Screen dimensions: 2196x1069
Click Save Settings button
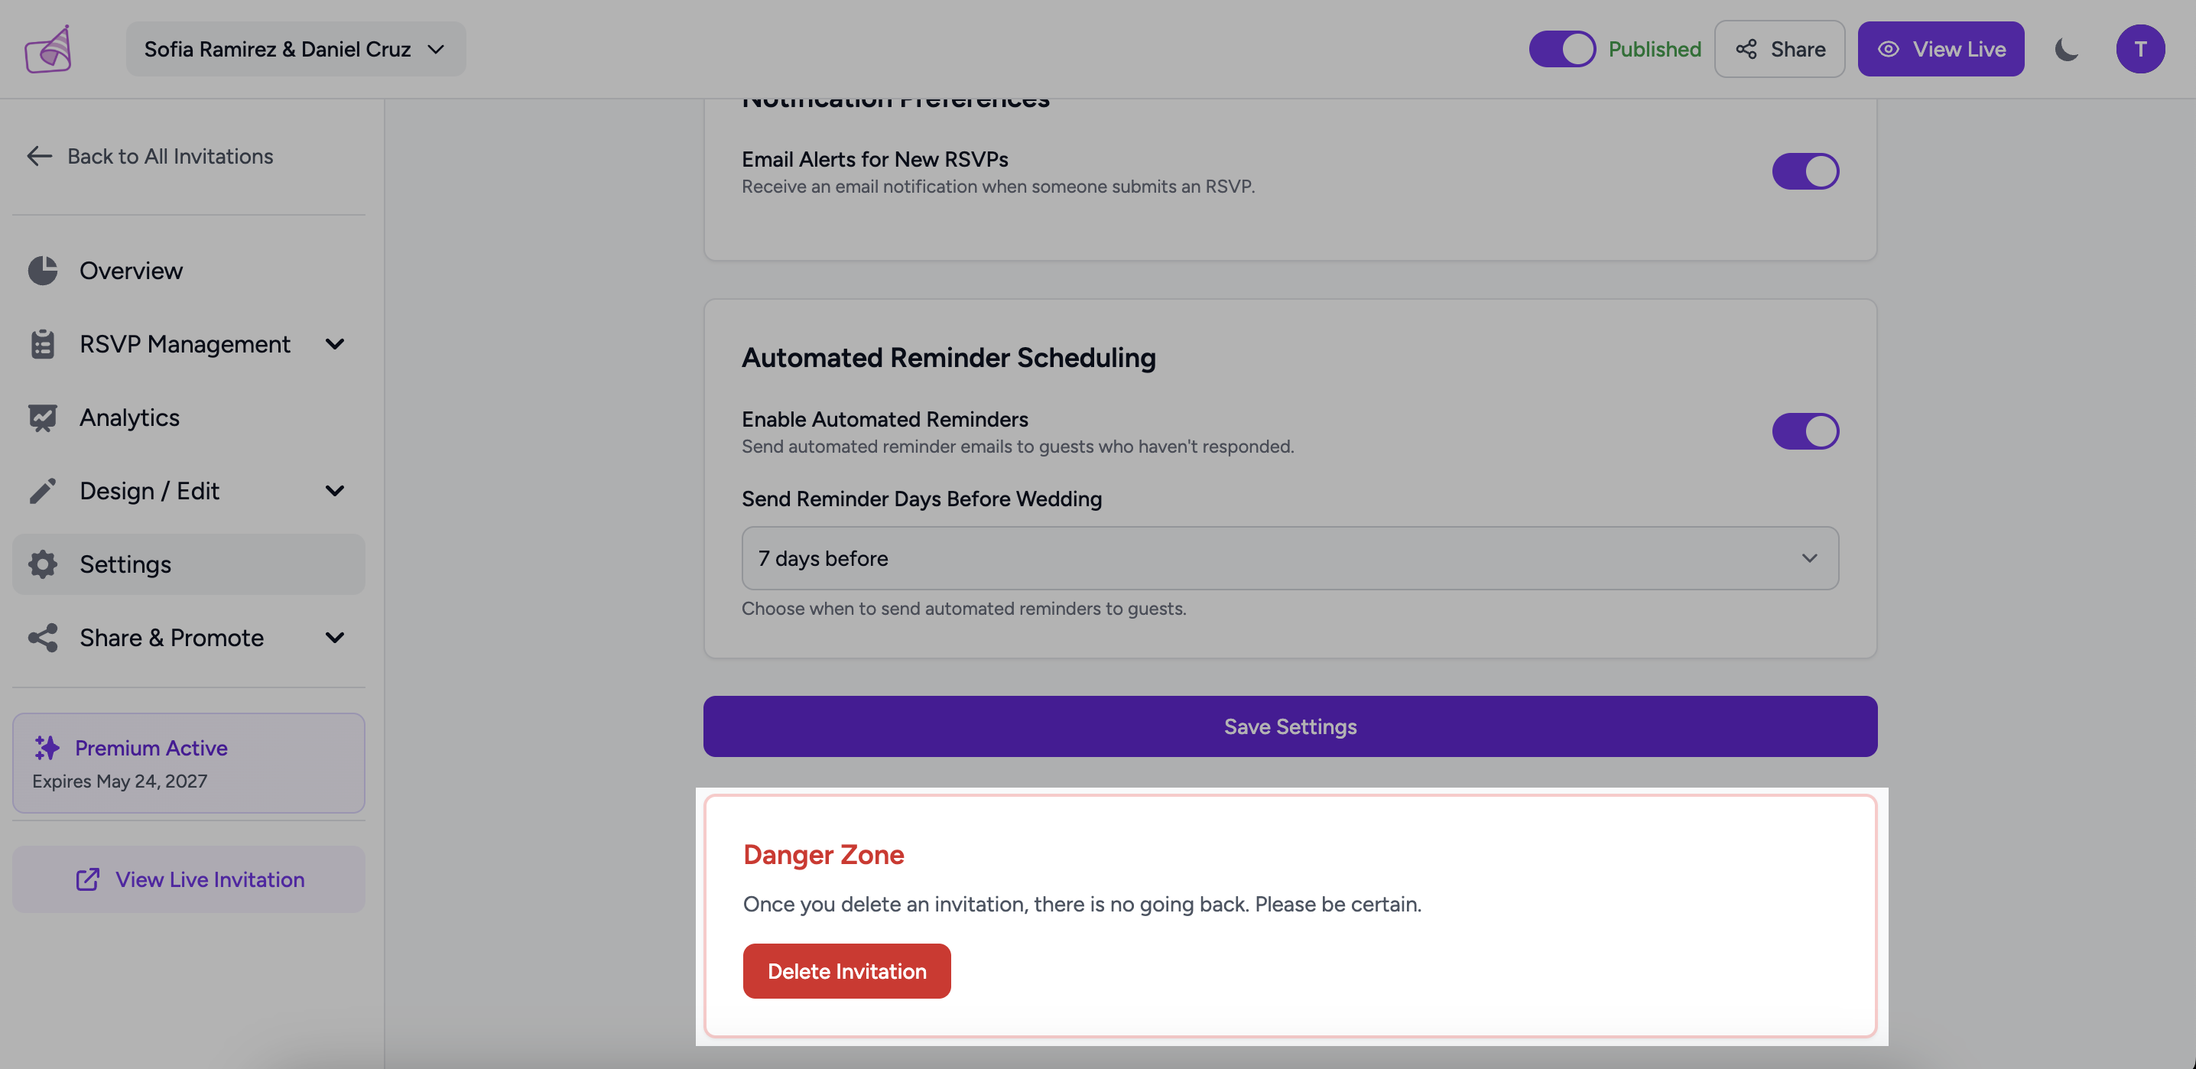[x=1290, y=726]
